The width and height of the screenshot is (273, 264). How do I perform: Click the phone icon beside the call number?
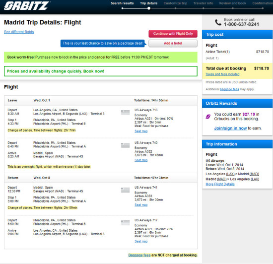click(x=218, y=22)
